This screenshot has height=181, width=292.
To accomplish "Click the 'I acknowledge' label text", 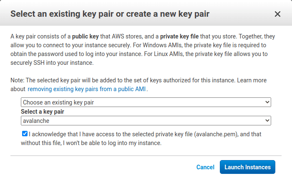I will [83, 135].
